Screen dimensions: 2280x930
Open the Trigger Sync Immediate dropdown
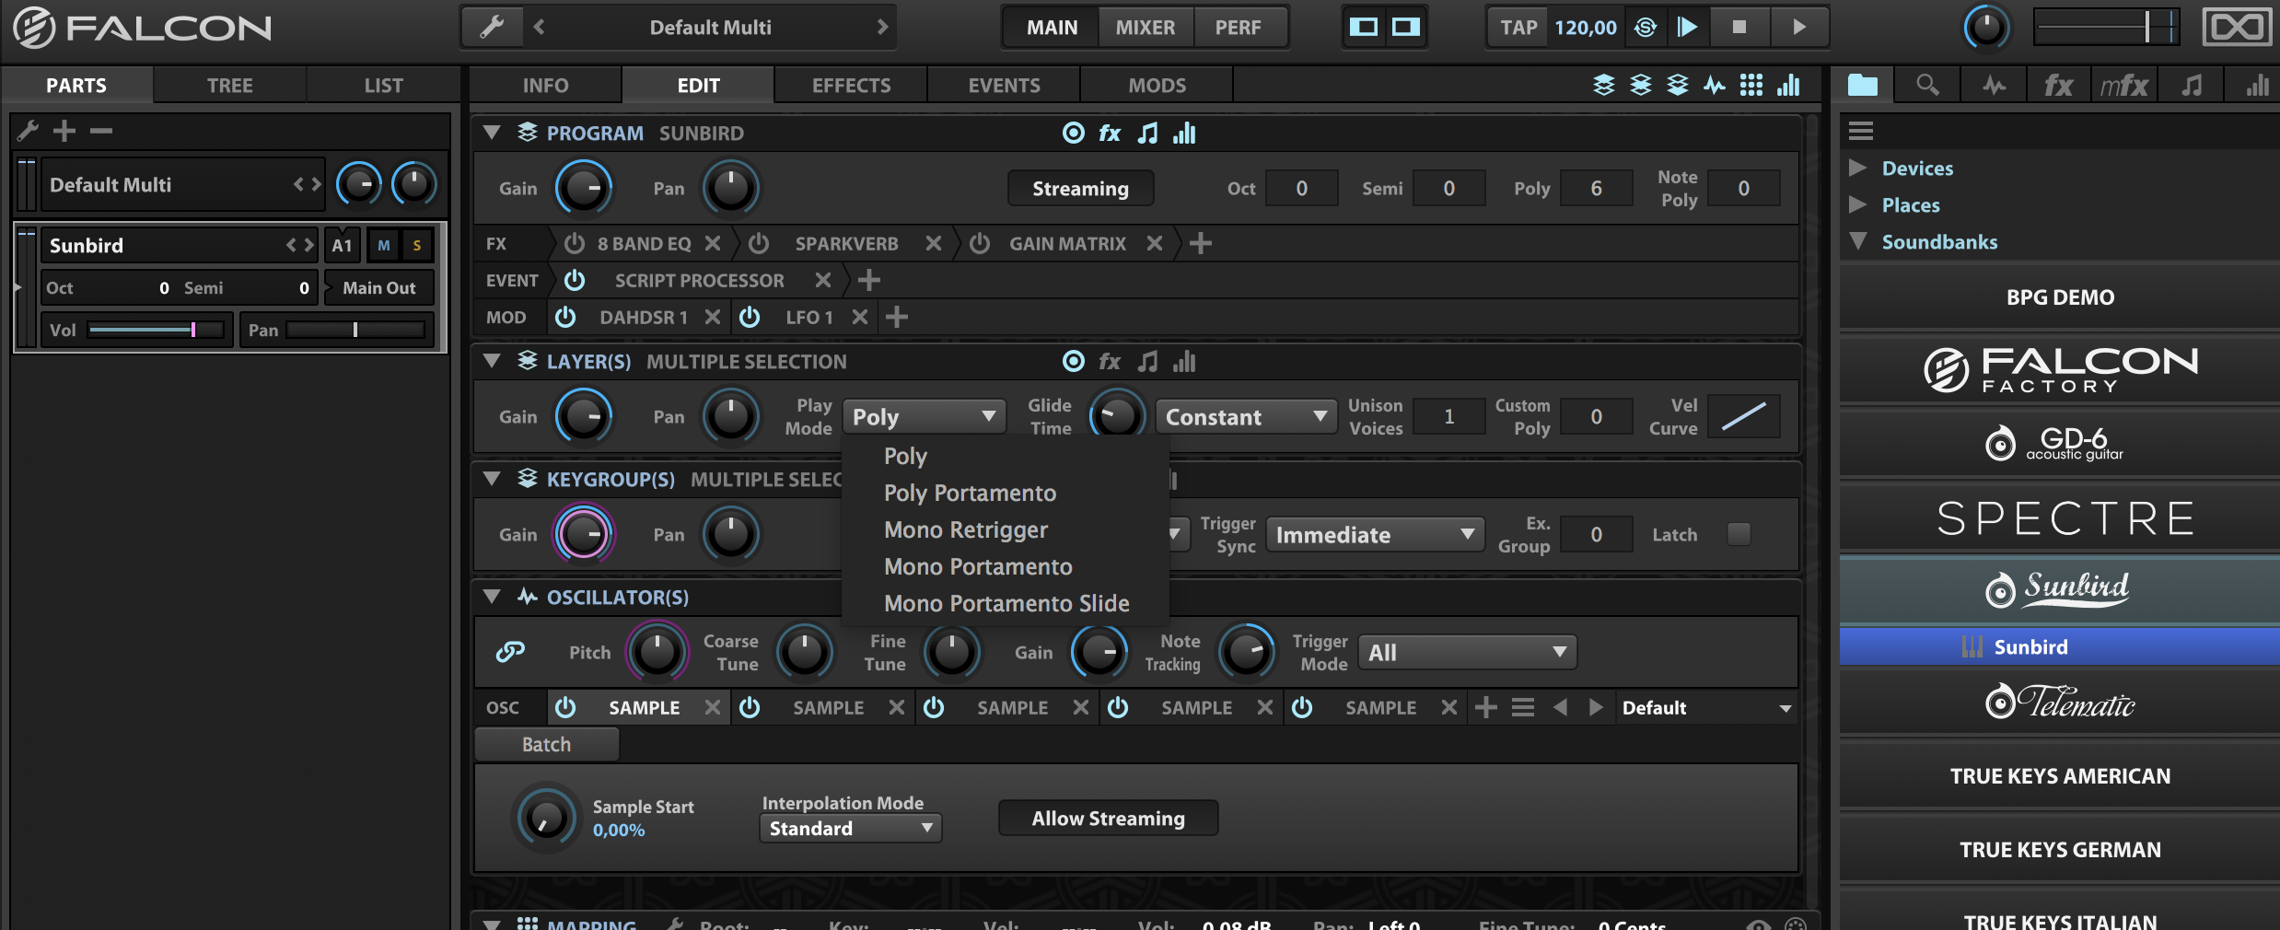click(1375, 535)
